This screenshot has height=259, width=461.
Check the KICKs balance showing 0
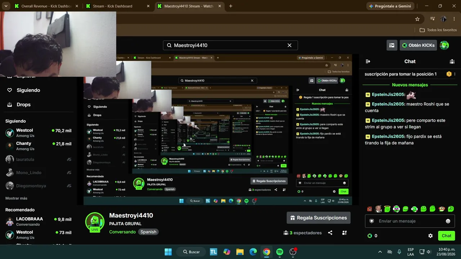[x=372, y=236]
